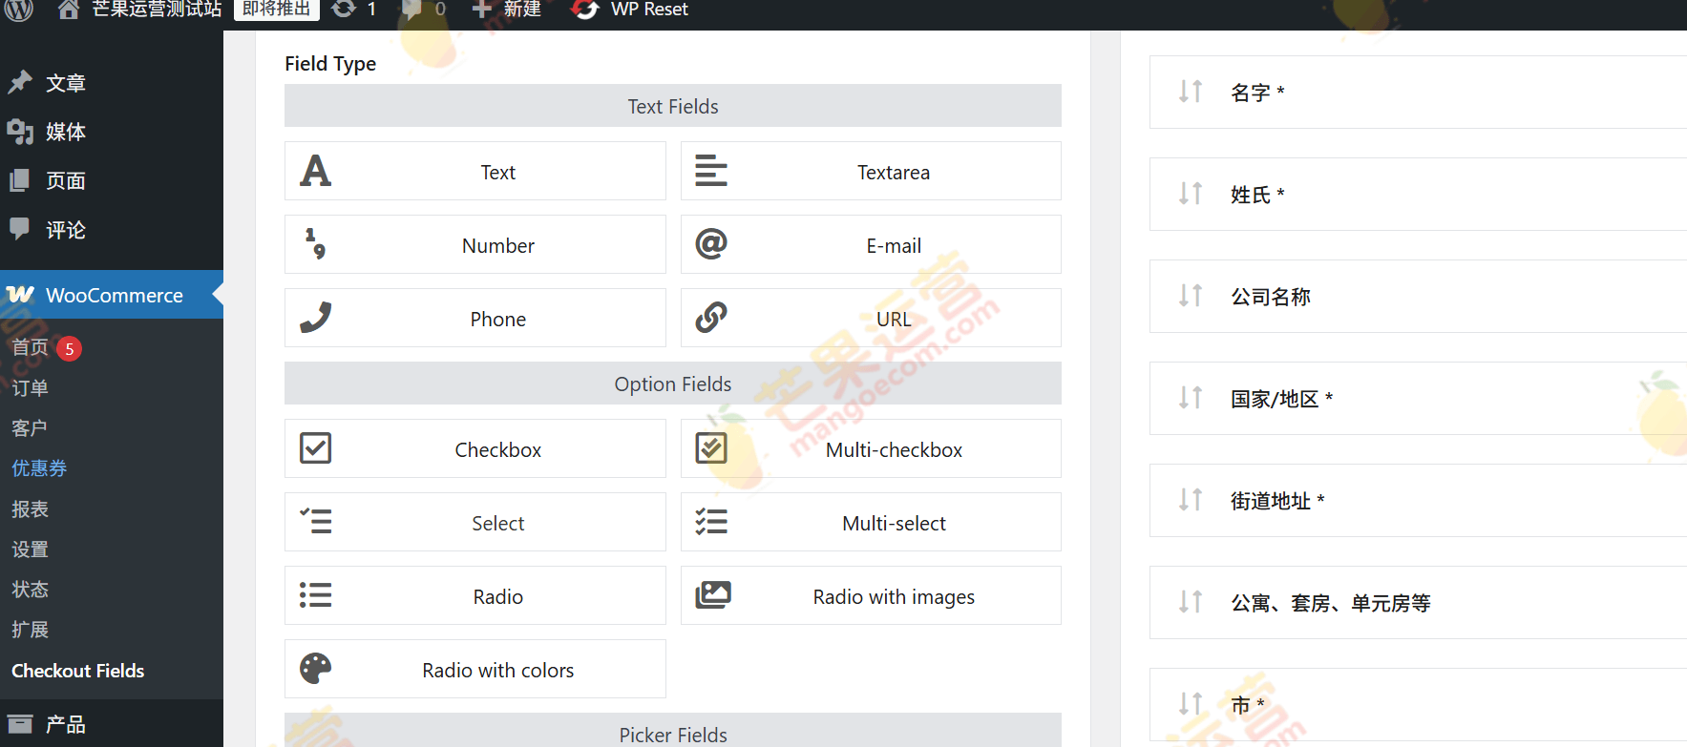Click the Picker Fields section header
Screen dimensions: 1687x747
pos(673,731)
